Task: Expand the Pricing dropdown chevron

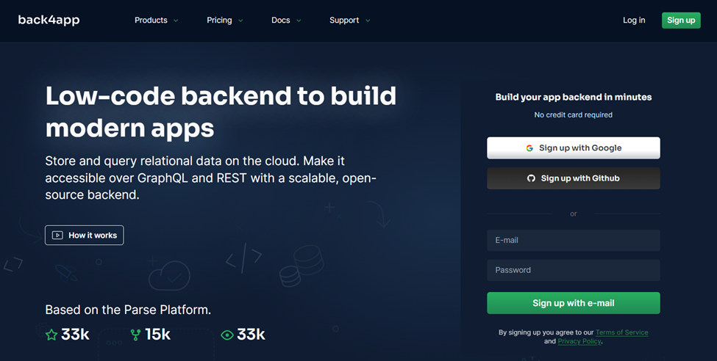Action: pyautogui.click(x=240, y=21)
